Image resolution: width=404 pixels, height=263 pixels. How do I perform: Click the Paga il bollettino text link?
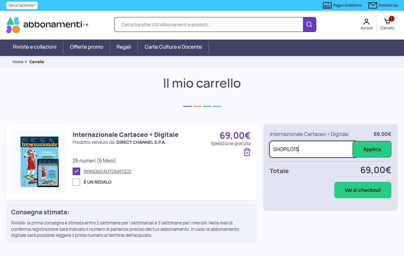(348, 5)
